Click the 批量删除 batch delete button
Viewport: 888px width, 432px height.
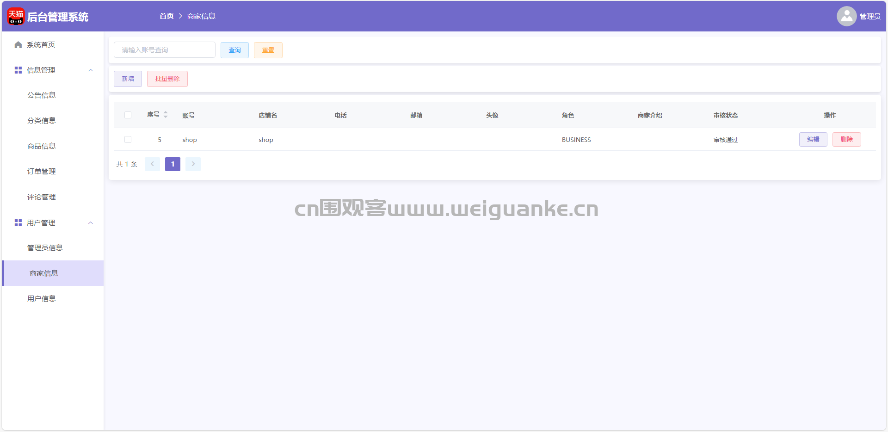pyautogui.click(x=167, y=79)
